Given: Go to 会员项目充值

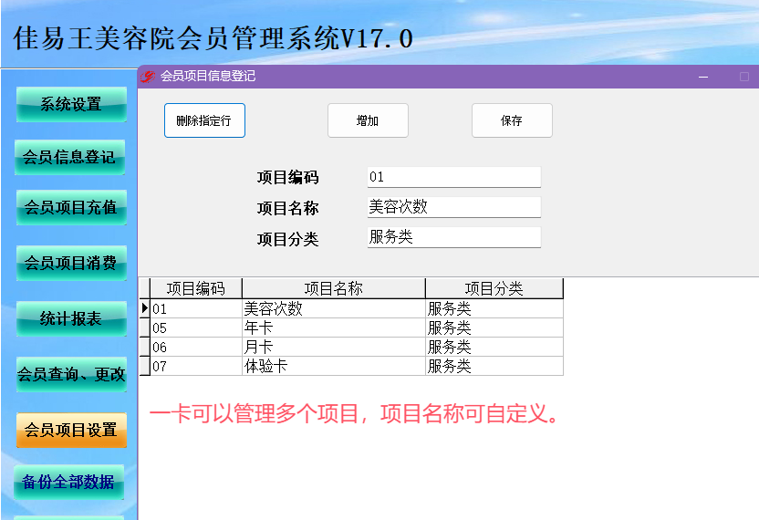Looking at the screenshot, I should 71,207.
